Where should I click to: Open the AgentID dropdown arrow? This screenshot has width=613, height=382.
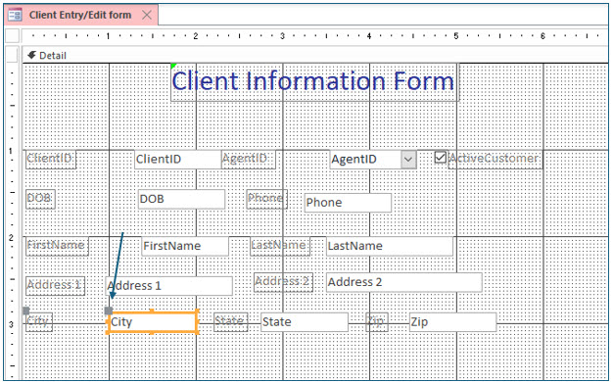point(408,159)
